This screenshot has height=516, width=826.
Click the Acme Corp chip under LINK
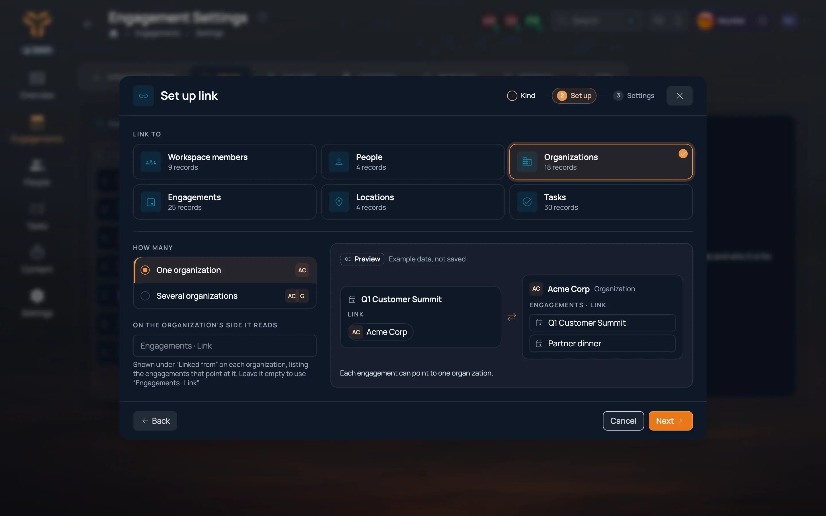coord(380,332)
